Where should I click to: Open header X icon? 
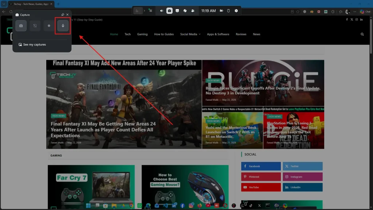coord(352,20)
